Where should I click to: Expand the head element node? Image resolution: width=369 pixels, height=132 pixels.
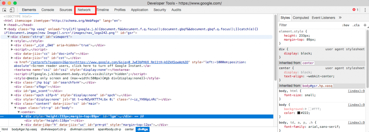point(5,25)
